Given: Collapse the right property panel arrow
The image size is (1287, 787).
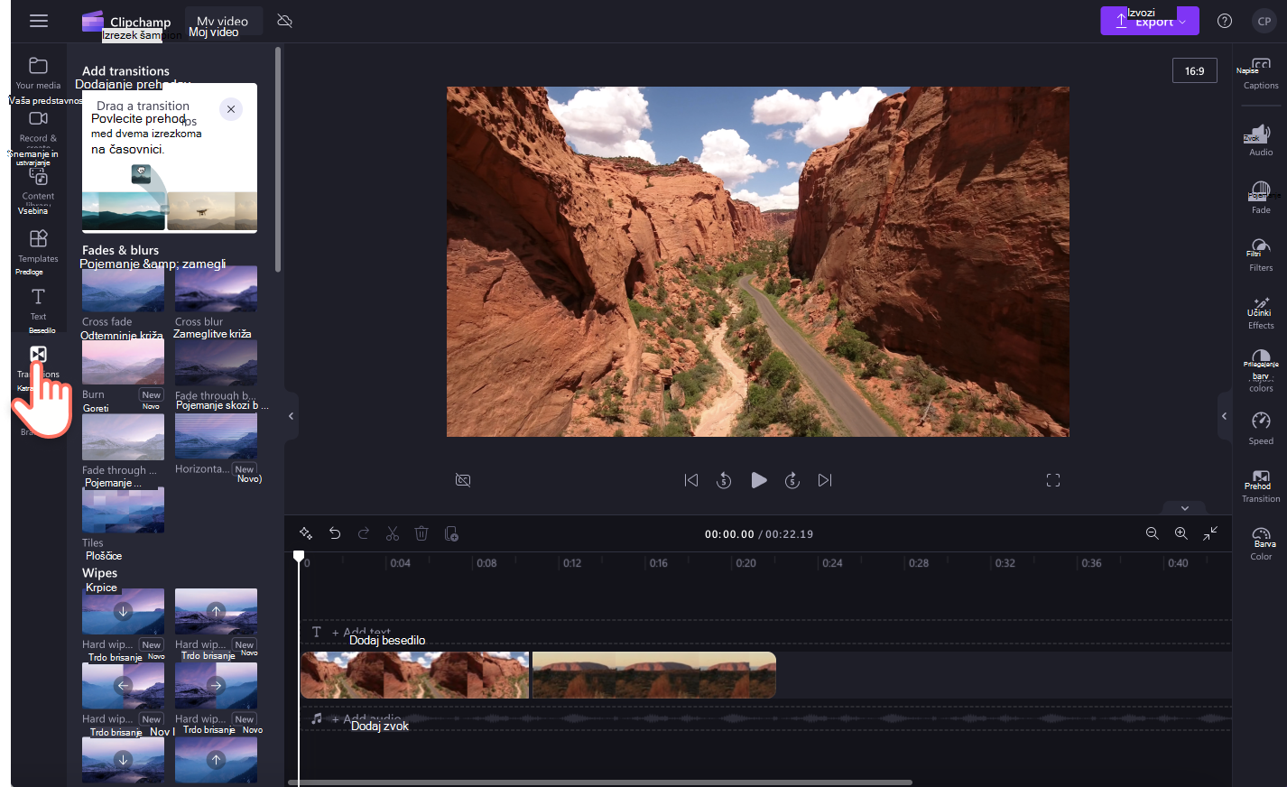Looking at the screenshot, I should click(1225, 416).
